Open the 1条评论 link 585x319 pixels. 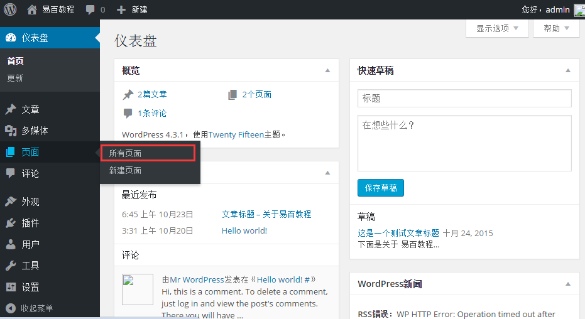tap(152, 113)
